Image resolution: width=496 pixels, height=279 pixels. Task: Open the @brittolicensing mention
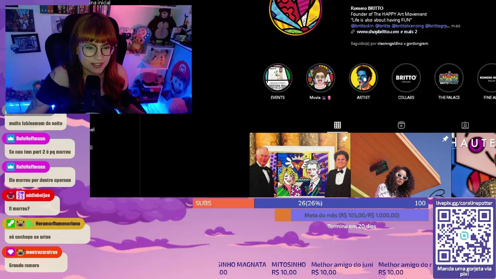coord(407,26)
